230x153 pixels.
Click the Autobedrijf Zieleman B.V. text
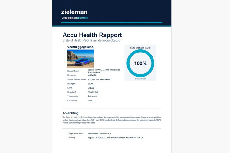pos(100,134)
